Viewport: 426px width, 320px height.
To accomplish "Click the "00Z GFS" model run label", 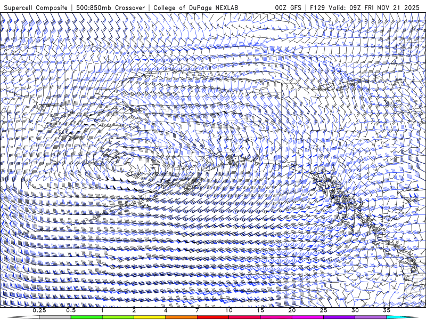I will [288, 7].
